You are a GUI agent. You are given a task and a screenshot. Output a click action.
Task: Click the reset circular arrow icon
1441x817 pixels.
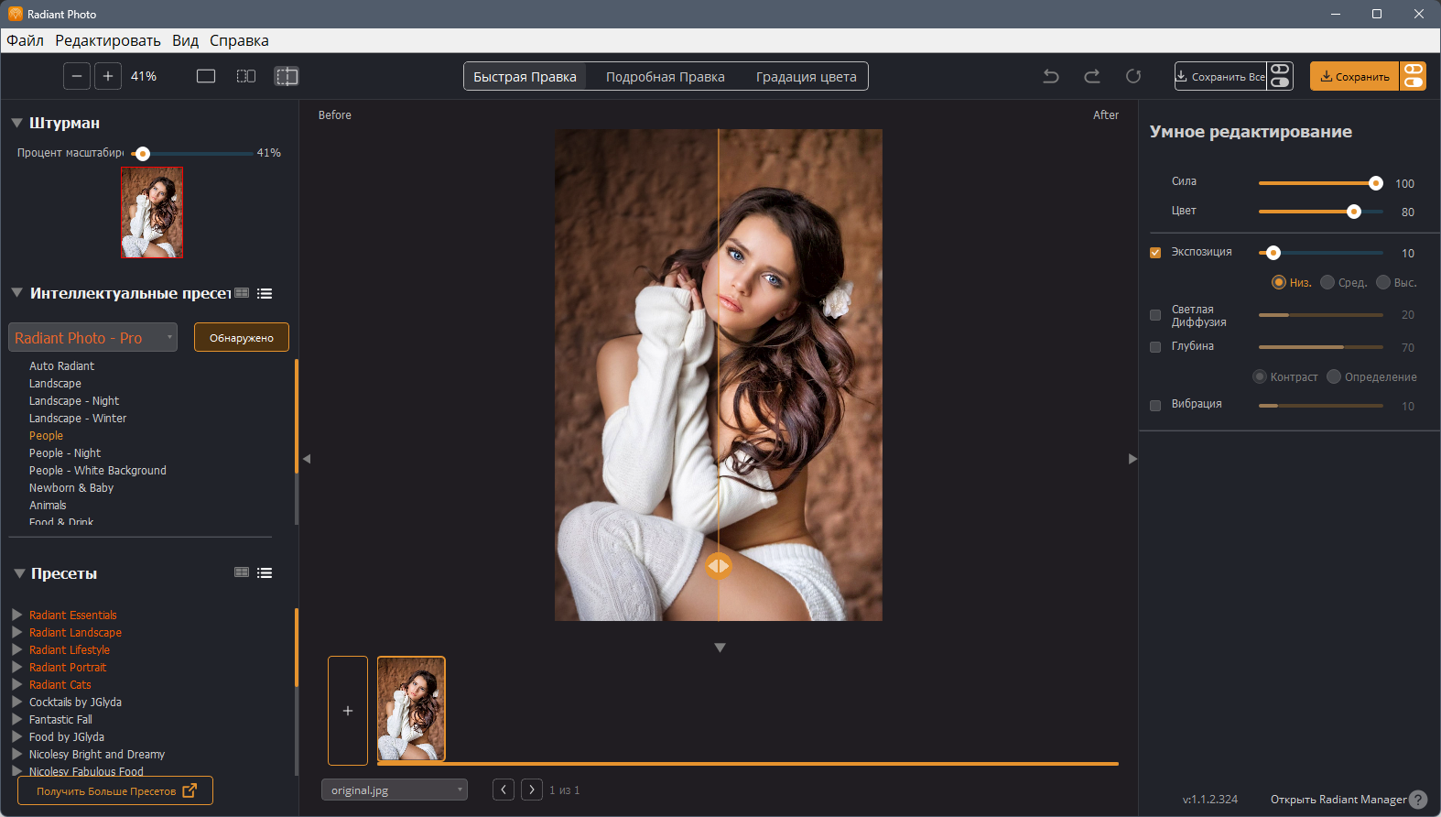[1133, 76]
